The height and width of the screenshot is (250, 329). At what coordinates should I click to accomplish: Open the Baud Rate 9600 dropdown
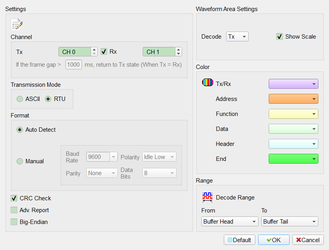[102, 157]
